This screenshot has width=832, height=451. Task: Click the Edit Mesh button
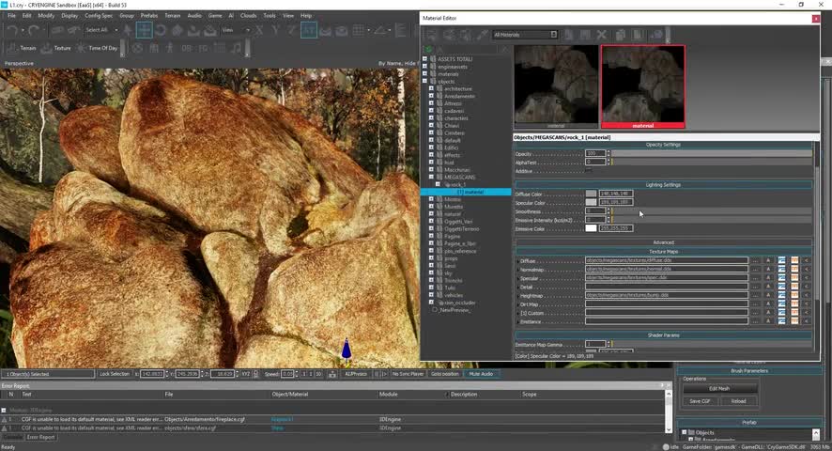pyautogui.click(x=719, y=388)
